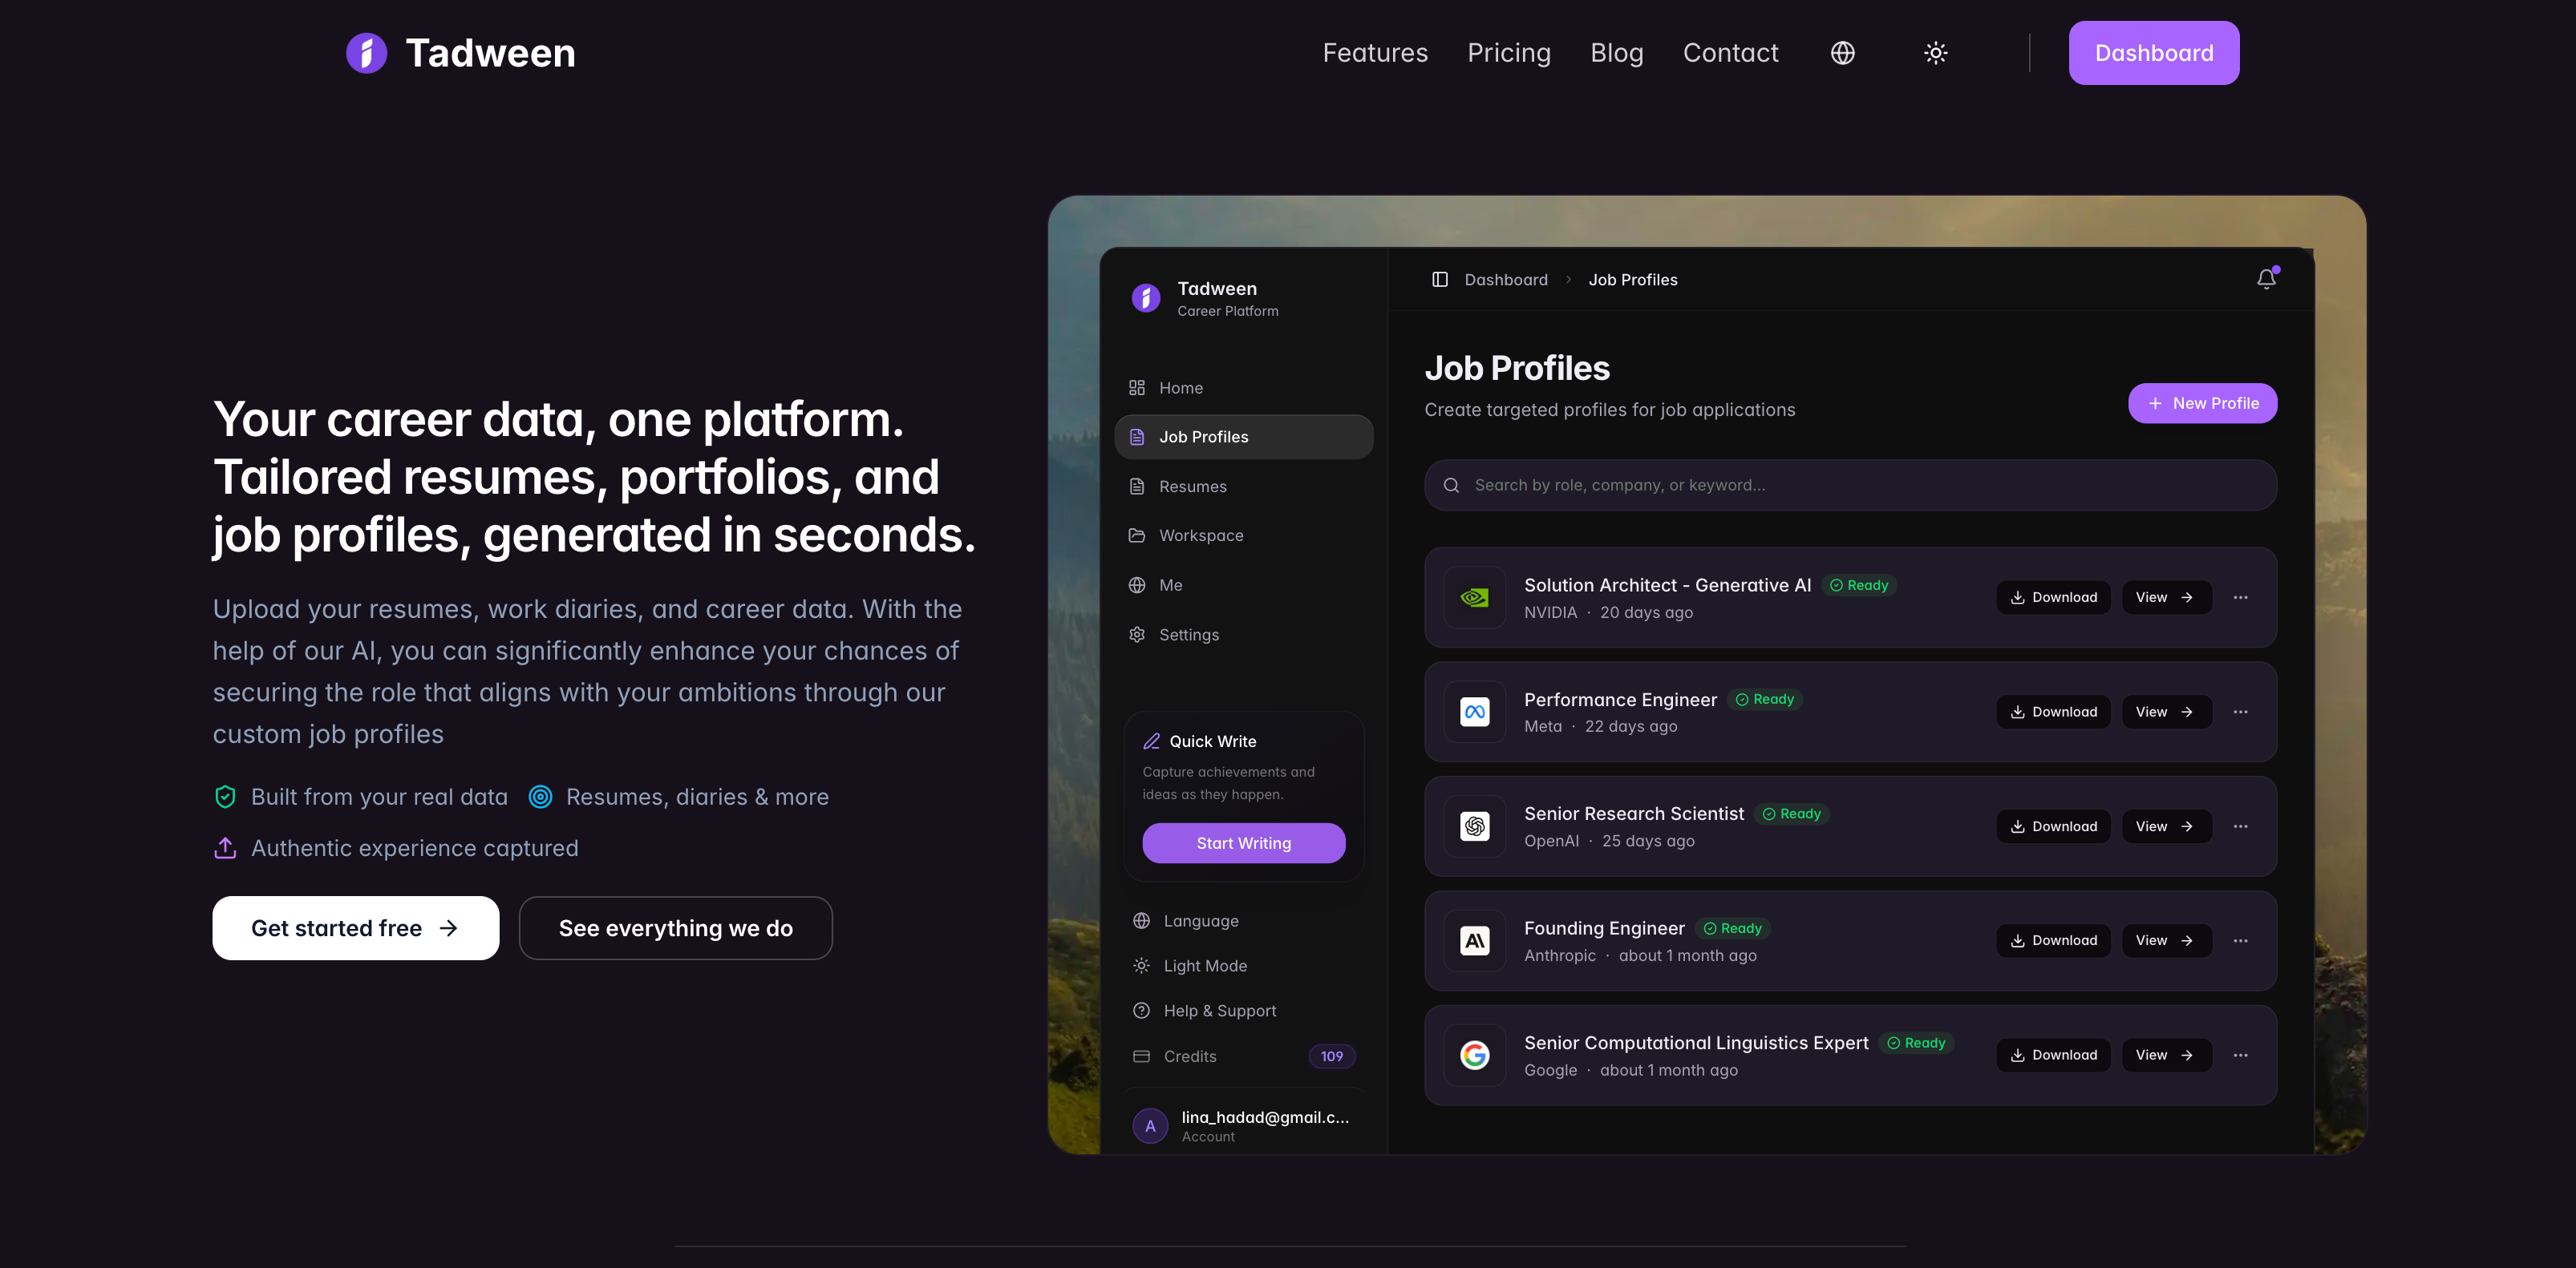The height and width of the screenshot is (1268, 2576).
Task: Click Ready badge on Solution Architect
Action: pos(1859,586)
